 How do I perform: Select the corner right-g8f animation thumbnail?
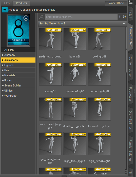pyautogui.click(x=99, y=74)
